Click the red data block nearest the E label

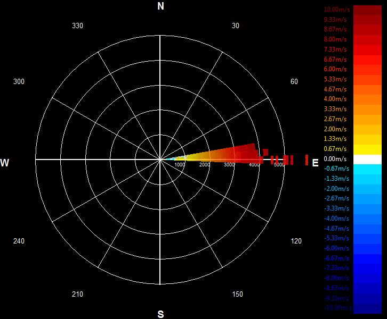(x=307, y=160)
